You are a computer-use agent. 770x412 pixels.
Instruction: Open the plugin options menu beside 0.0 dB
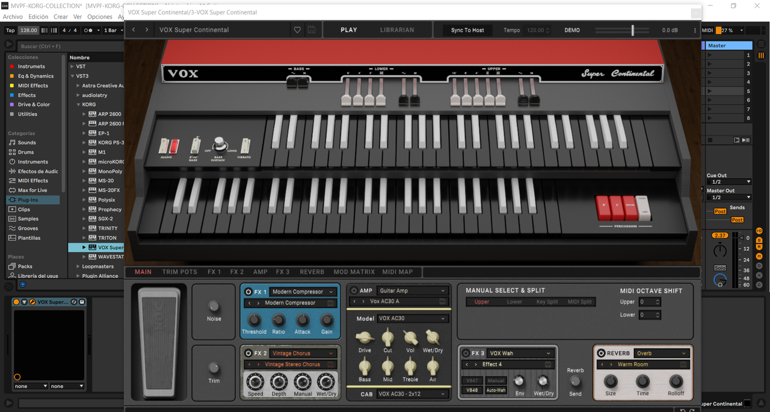click(695, 30)
